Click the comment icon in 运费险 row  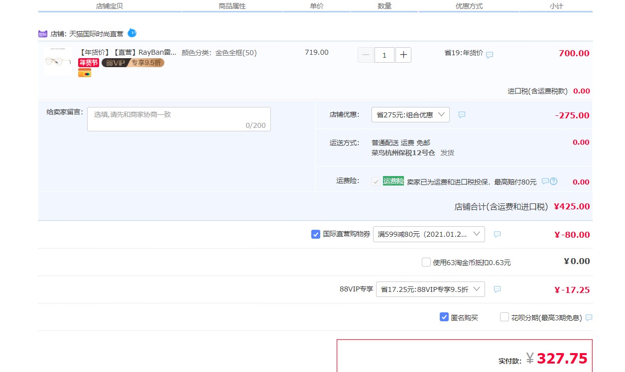[545, 182]
